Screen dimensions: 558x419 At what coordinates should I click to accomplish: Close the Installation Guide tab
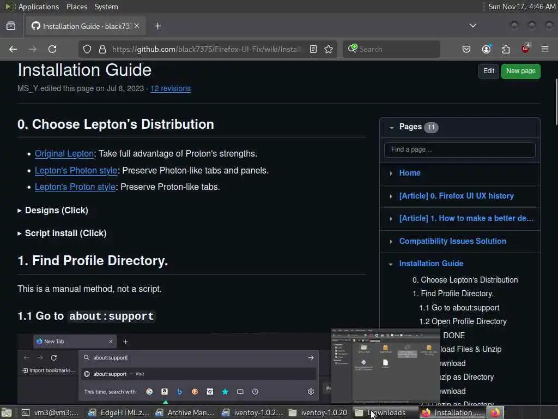coord(137,26)
